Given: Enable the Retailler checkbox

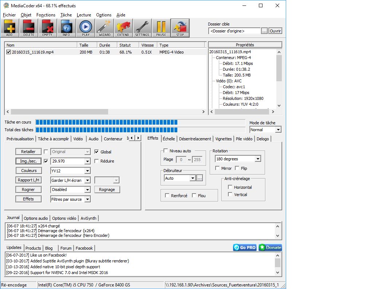Looking at the screenshot, I should coord(46,152).
